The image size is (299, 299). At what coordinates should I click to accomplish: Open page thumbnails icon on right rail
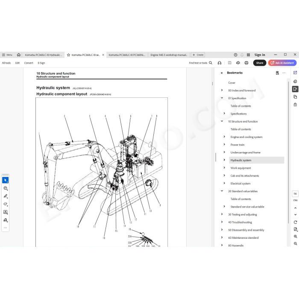click(x=295, y=97)
